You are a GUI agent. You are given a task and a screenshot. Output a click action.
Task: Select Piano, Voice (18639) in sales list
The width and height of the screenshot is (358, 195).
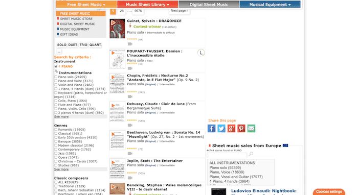pyautogui.click(x=227, y=172)
